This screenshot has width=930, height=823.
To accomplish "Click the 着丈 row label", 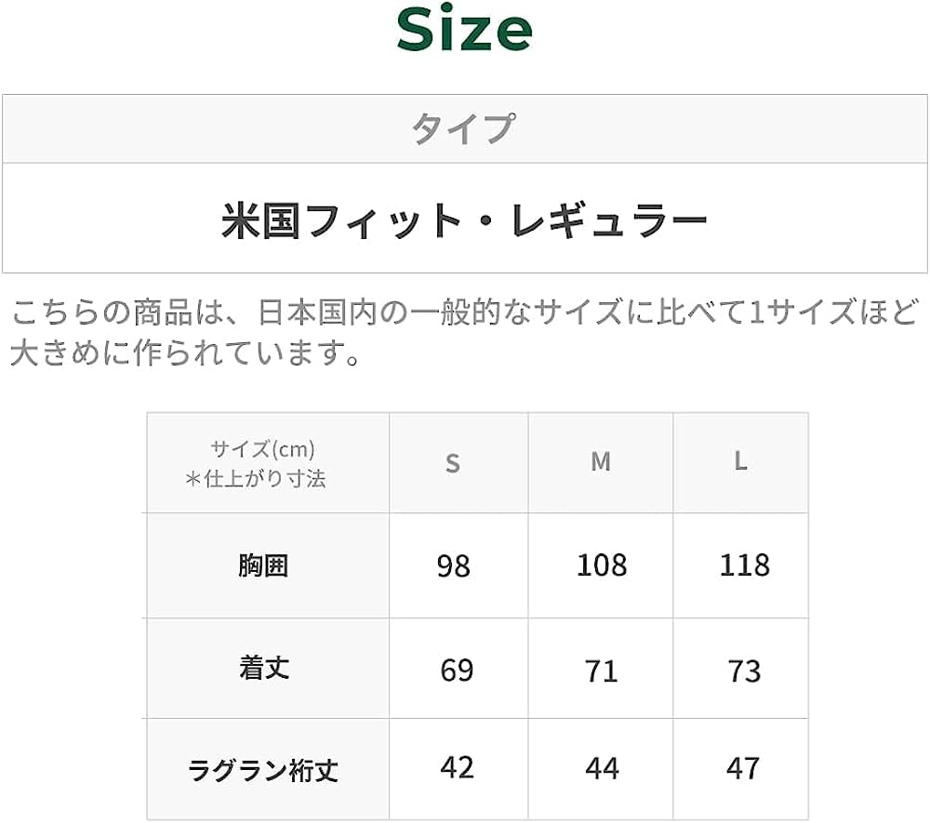I will coord(264,669).
